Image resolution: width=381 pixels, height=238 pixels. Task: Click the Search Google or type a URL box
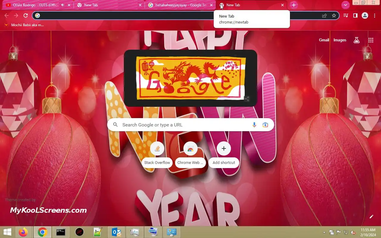[190, 125]
